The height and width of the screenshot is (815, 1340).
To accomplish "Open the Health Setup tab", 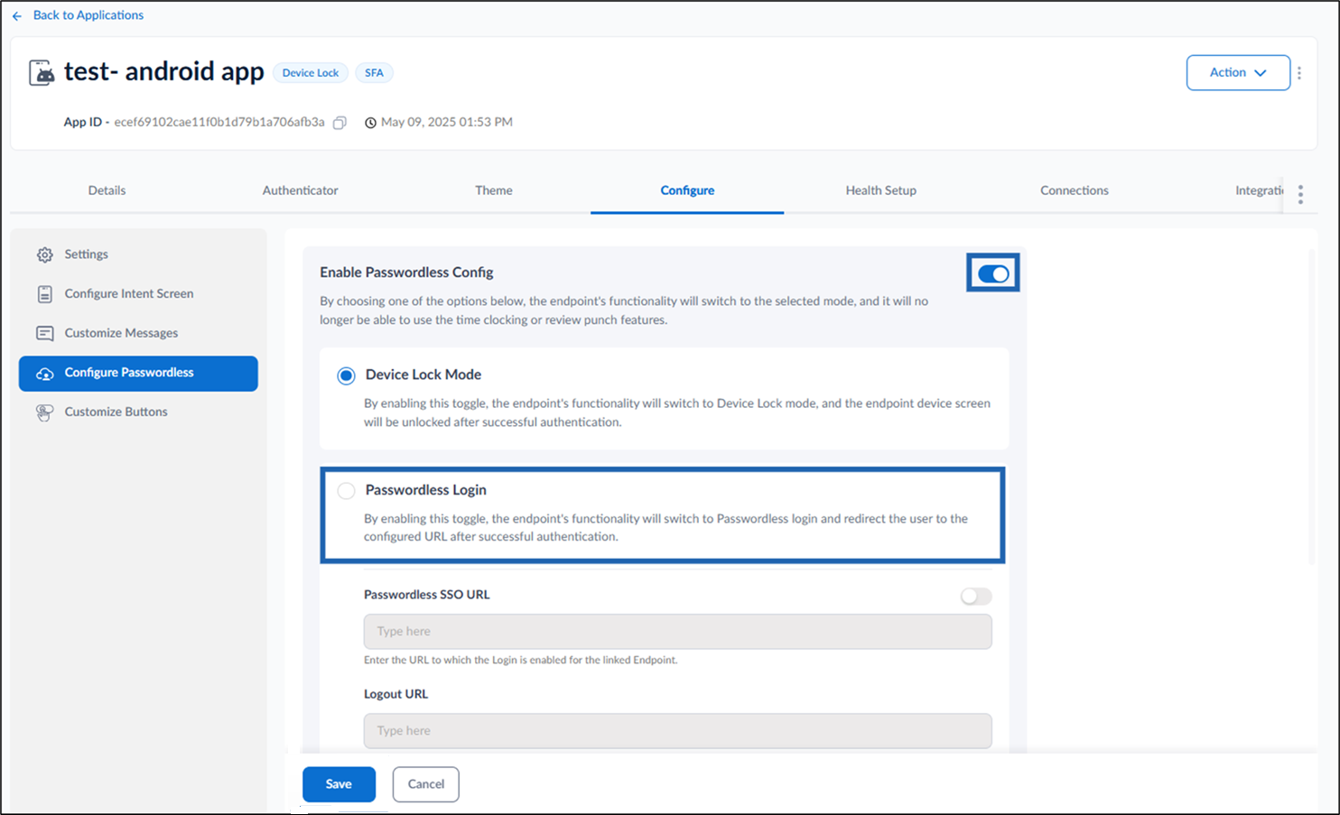I will point(880,190).
